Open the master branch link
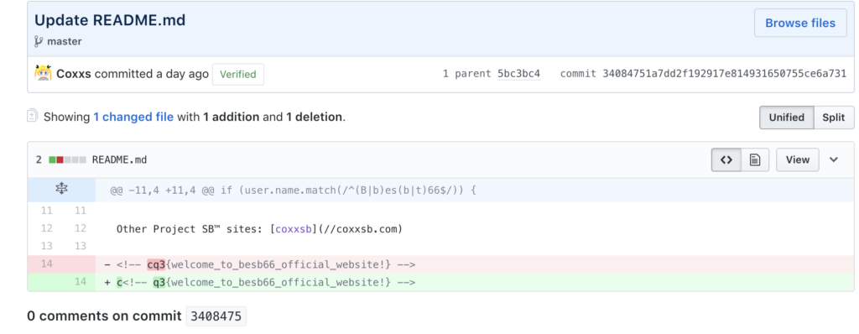Image resolution: width=859 pixels, height=334 pixels. (65, 42)
